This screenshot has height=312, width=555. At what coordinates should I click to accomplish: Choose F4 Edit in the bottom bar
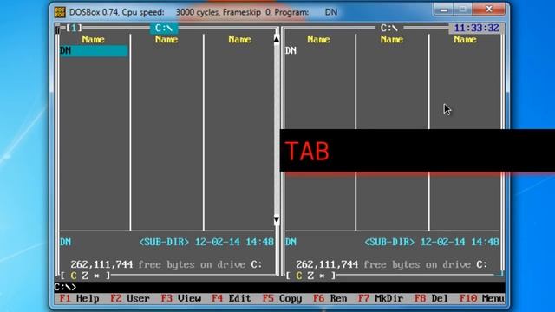[232, 298]
